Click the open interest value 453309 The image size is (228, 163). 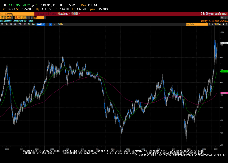tap(103, 9)
